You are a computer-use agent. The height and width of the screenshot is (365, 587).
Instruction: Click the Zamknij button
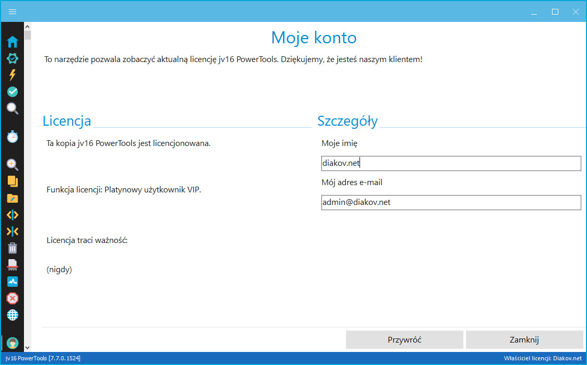point(524,339)
